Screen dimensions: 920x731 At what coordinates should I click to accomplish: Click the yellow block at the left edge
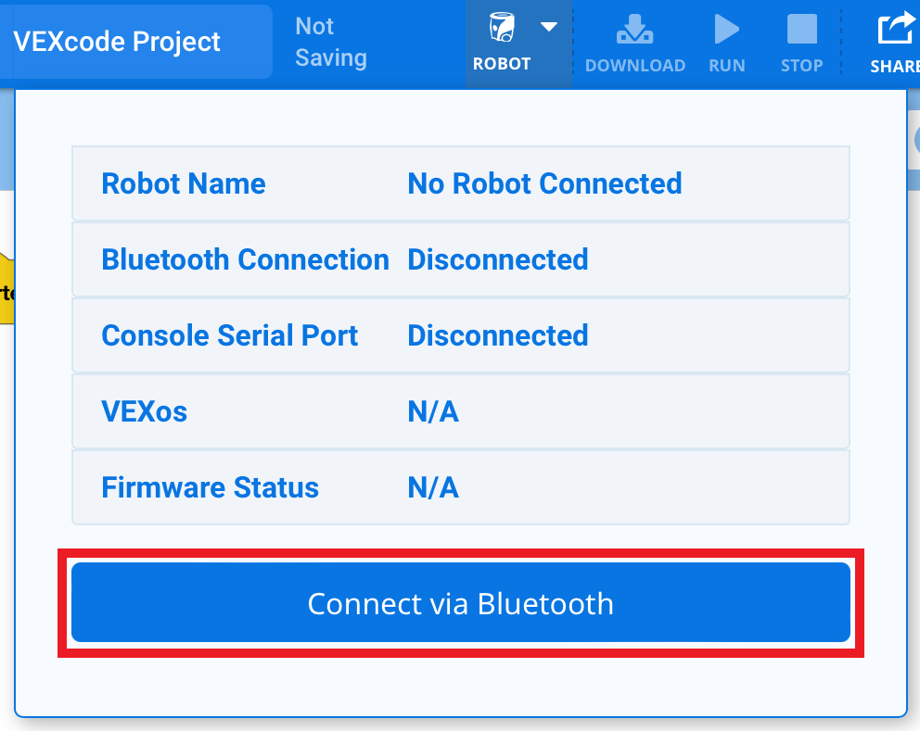tap(6, 289)
